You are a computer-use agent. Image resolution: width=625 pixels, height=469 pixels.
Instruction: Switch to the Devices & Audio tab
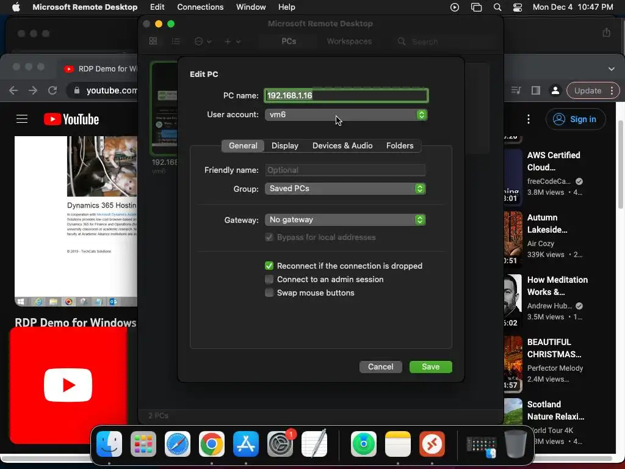(342, 145)
